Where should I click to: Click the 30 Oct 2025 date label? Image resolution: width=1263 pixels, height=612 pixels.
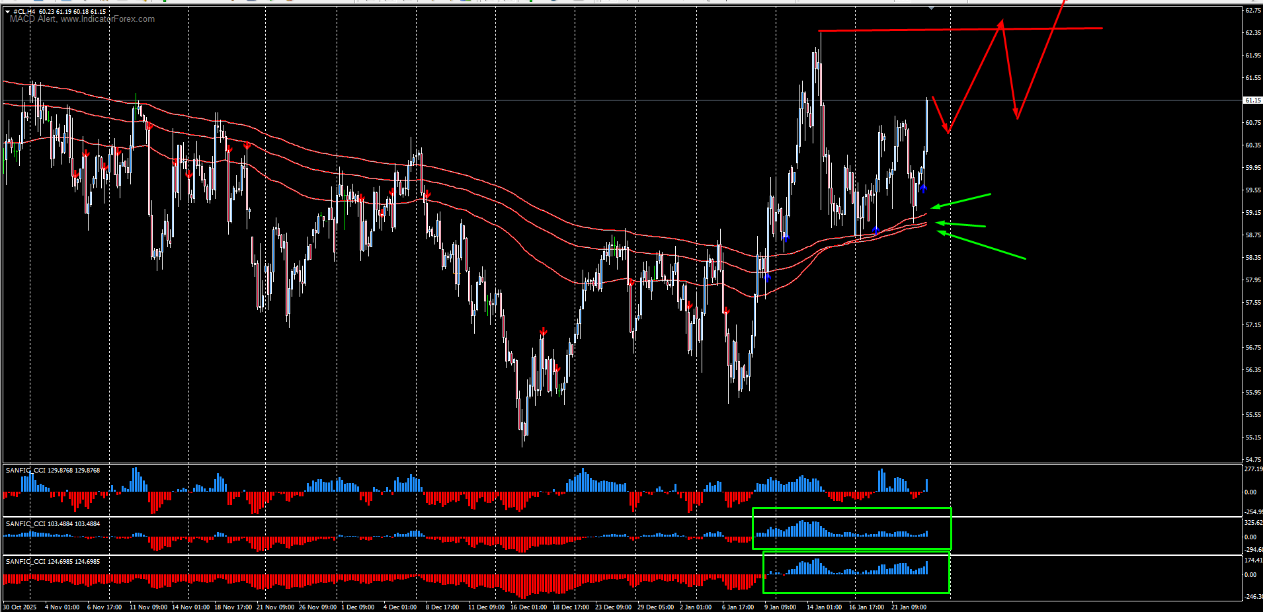20,607
